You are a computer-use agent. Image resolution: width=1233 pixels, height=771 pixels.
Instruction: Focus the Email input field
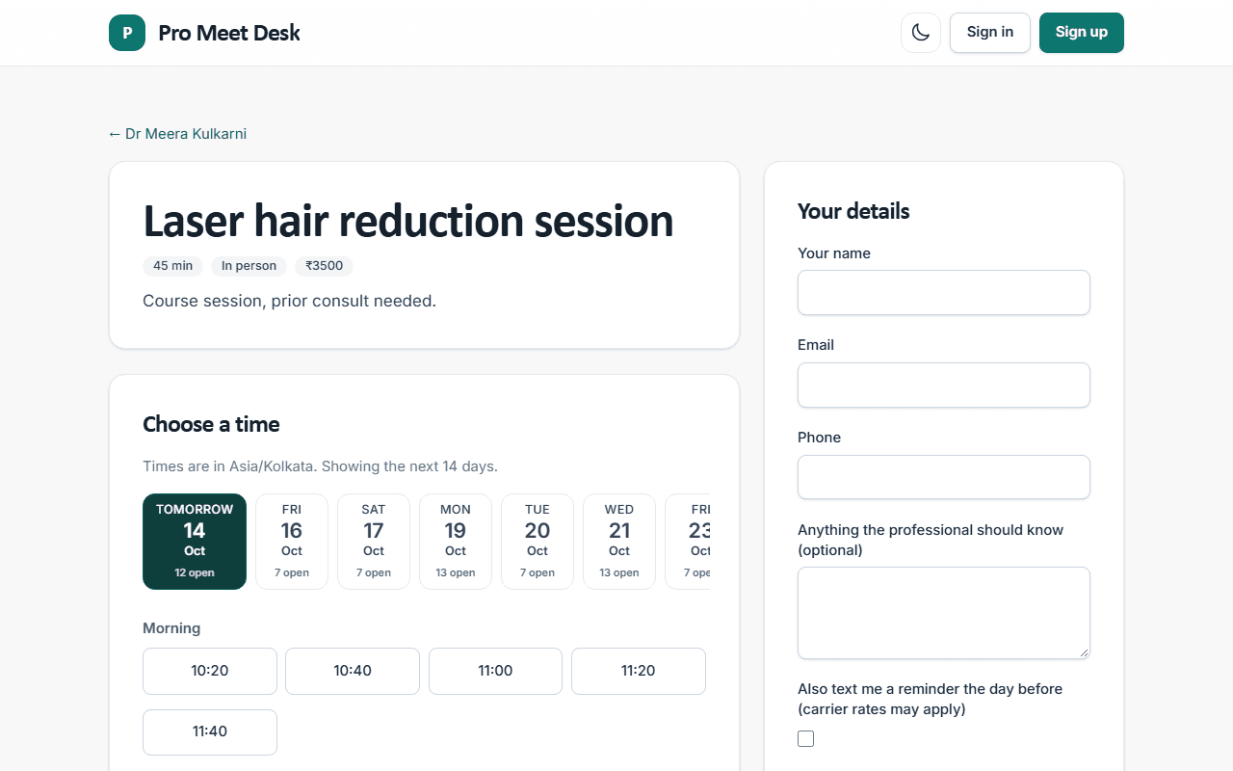pos(944,385)
